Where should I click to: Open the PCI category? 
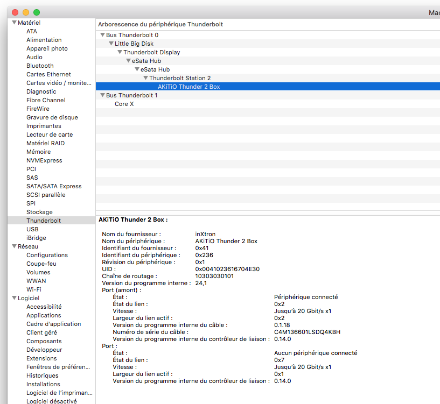[x=31, y=169]
